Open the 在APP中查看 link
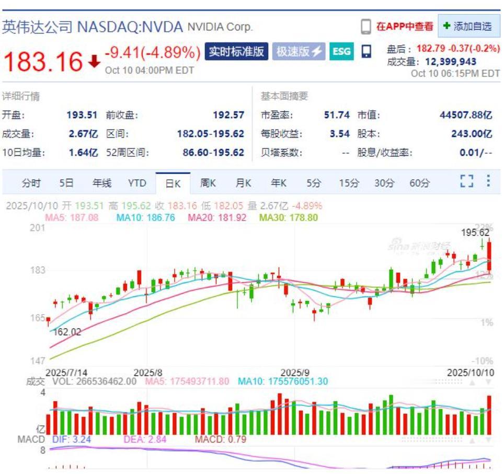The width and height of the screenshot is (504, 474). click(x=405, y=26)
